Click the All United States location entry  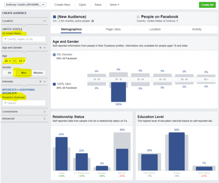click(x=12, y=33)
